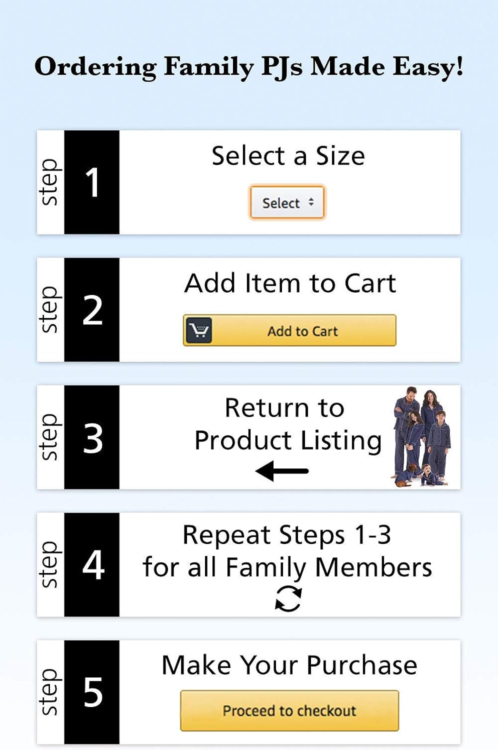This screenshot has width=498, height=750.
Task: Click the "Select a Size" heading
Action: 288,156
